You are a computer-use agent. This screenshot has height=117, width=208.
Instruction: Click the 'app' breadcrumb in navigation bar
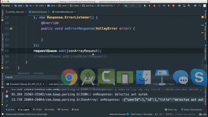(18, 6)
